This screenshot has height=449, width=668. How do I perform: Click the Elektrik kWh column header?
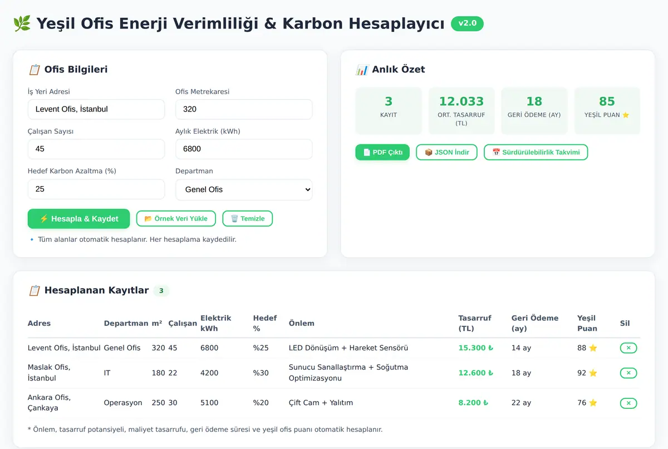tap(216, 324)
